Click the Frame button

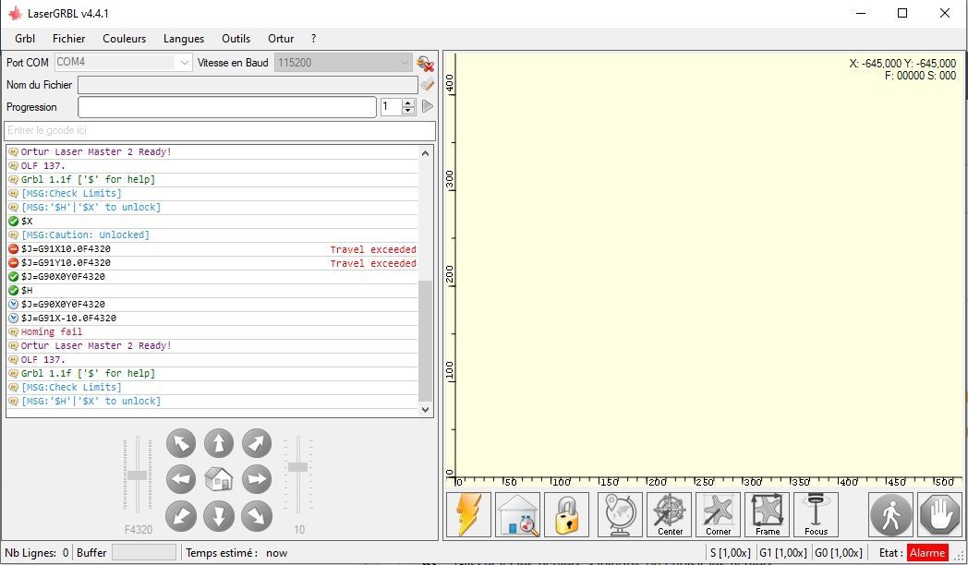click(767, 514)
